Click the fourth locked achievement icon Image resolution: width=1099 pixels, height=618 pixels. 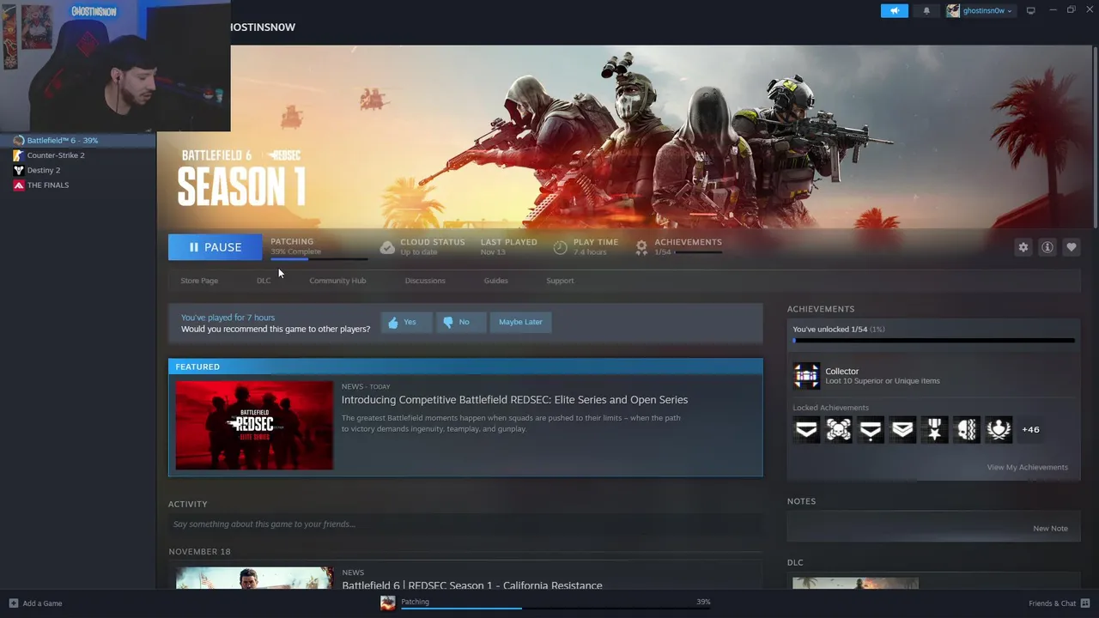[902, 429]
